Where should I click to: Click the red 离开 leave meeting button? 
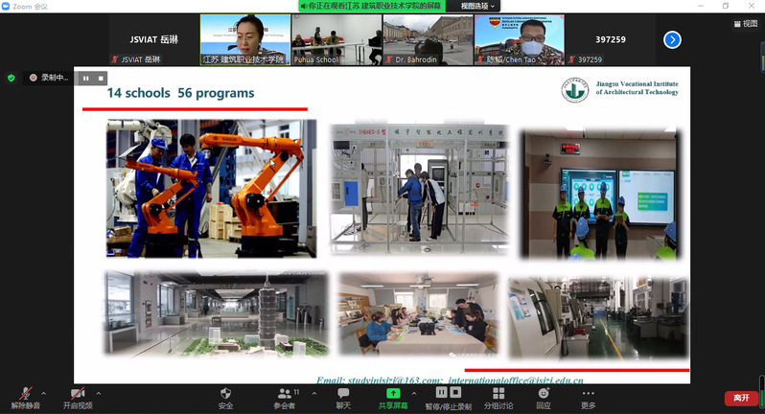click(740, 398)
